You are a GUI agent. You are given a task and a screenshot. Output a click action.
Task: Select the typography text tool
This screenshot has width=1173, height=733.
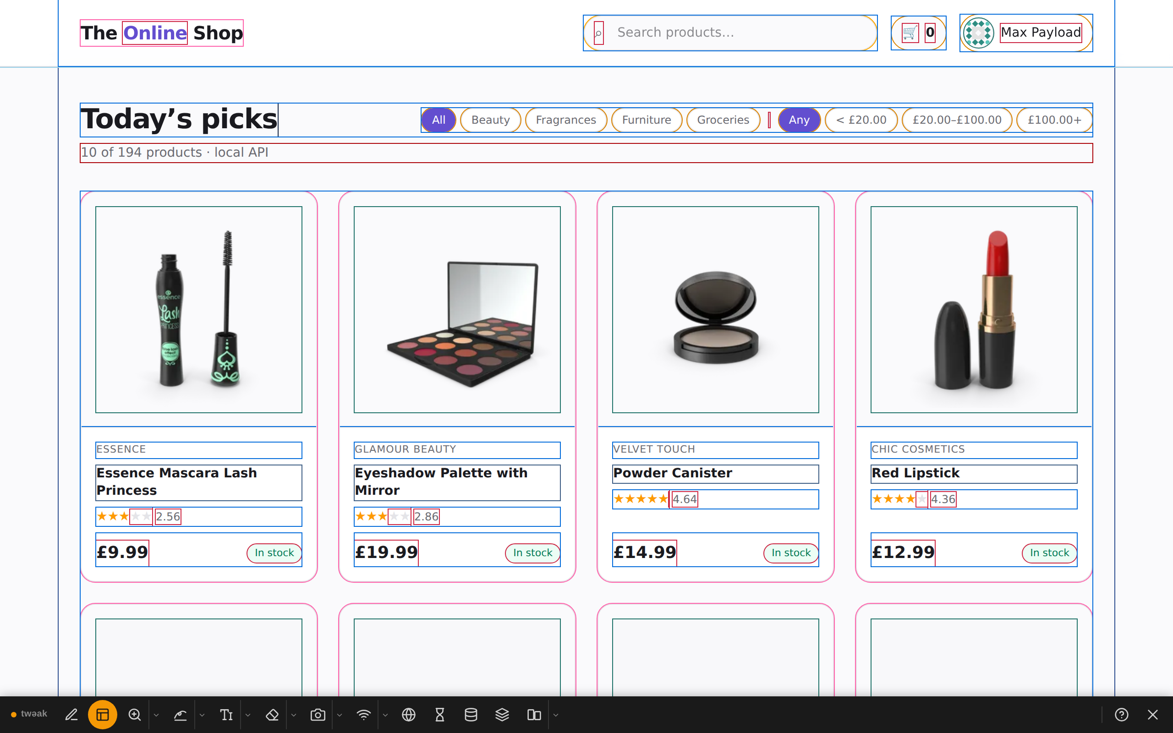[x=226, y=715]
